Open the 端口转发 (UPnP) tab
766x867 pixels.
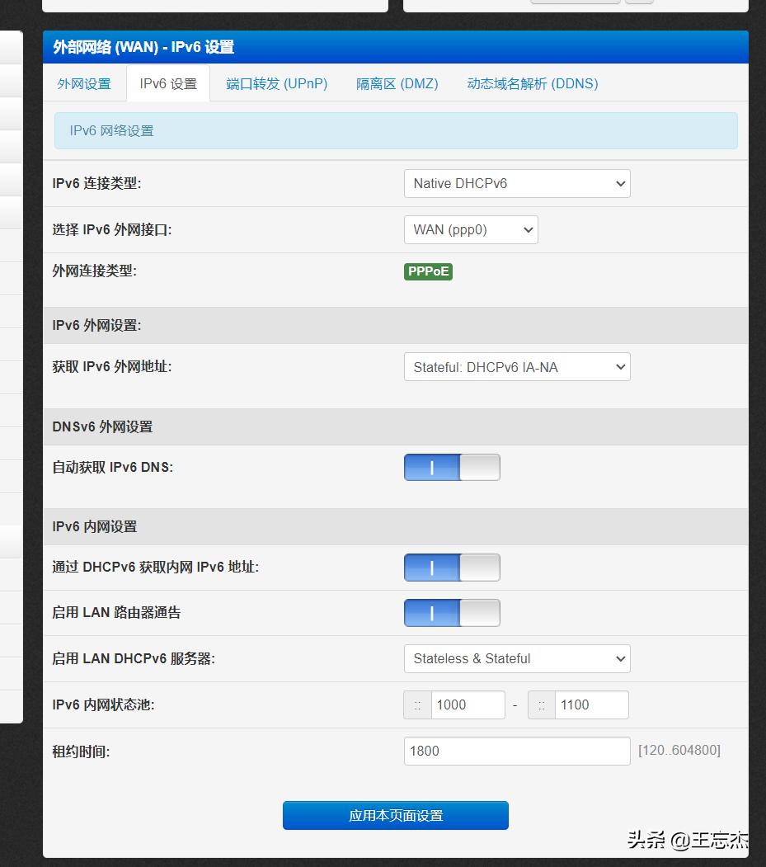(x=276, y=82)
